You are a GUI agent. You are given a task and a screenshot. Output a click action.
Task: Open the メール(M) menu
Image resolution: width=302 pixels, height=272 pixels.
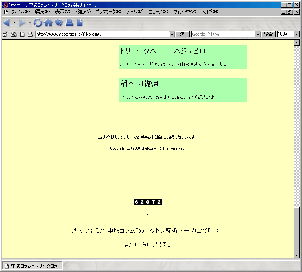click(135, 12)
